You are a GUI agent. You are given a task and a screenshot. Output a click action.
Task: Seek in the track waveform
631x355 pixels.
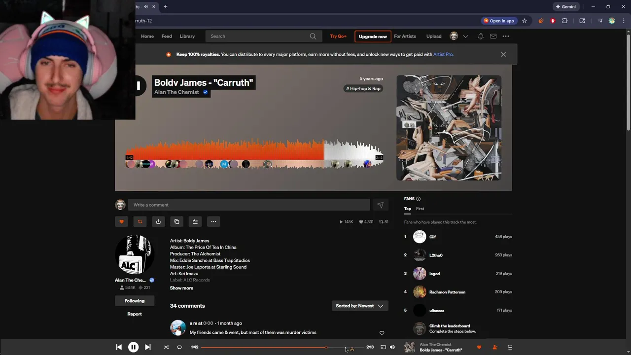tap(254, 153)
